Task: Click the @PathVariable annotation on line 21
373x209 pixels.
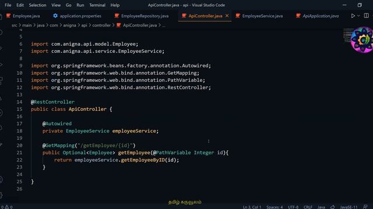Action: [x=172, y=153]
